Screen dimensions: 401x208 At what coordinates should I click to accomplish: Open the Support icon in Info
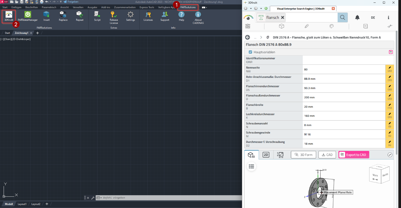(165, 16)
